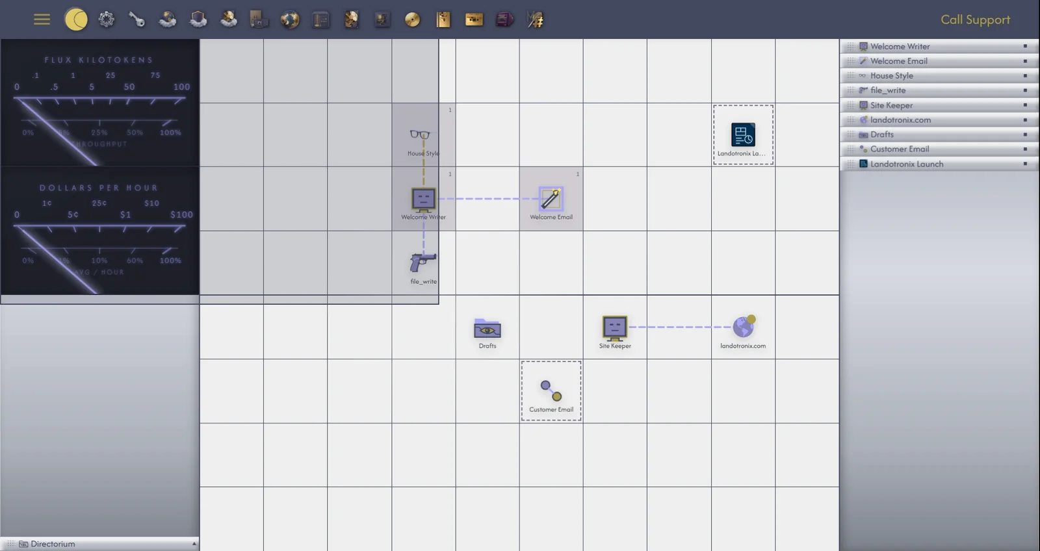Click the square button on Drafts row
The height and width of the screenshot is (551, 1040).
point(1025,135)
